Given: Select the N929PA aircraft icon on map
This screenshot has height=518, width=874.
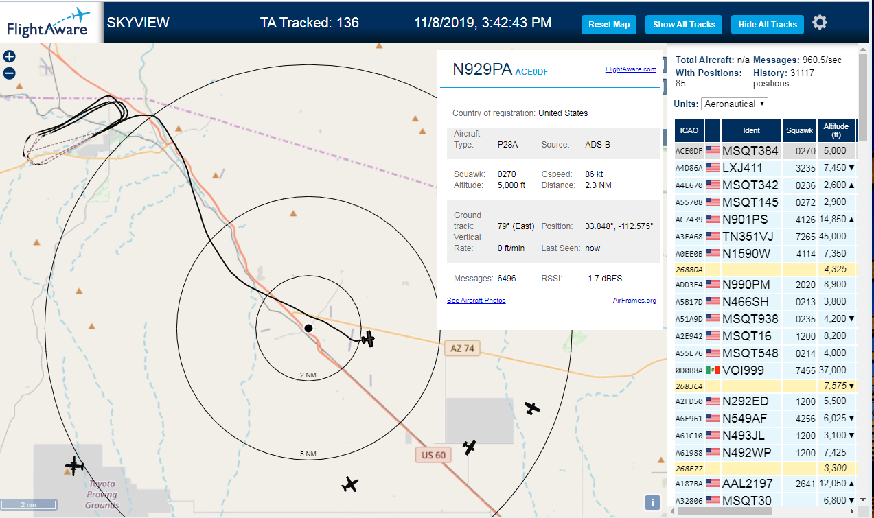Looking at the screenshot, I should (x=369, y=338).
